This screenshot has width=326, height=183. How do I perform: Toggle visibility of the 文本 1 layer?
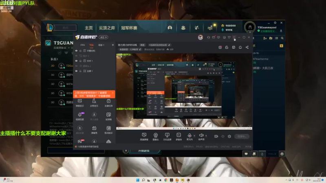[x=76, y=61]
